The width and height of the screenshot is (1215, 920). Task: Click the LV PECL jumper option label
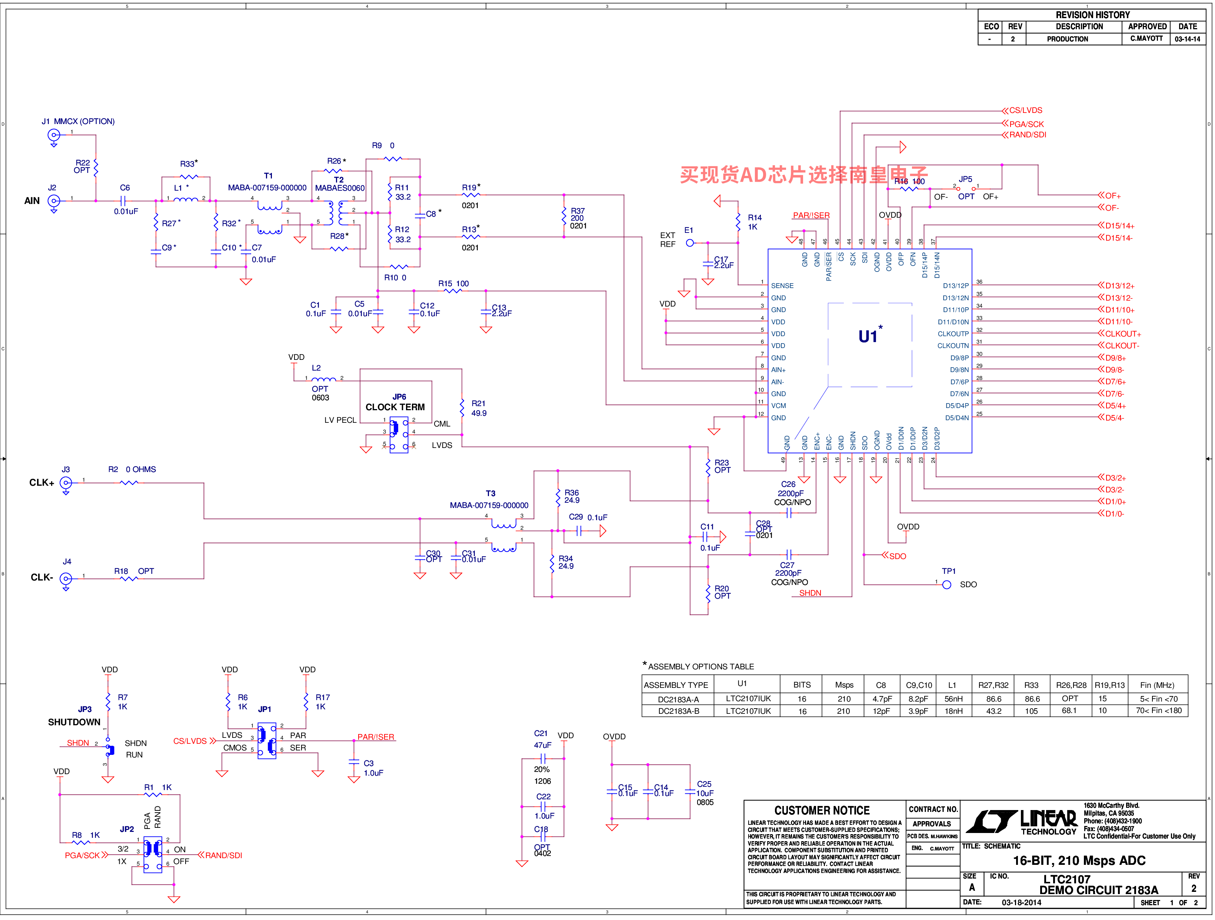340,421
